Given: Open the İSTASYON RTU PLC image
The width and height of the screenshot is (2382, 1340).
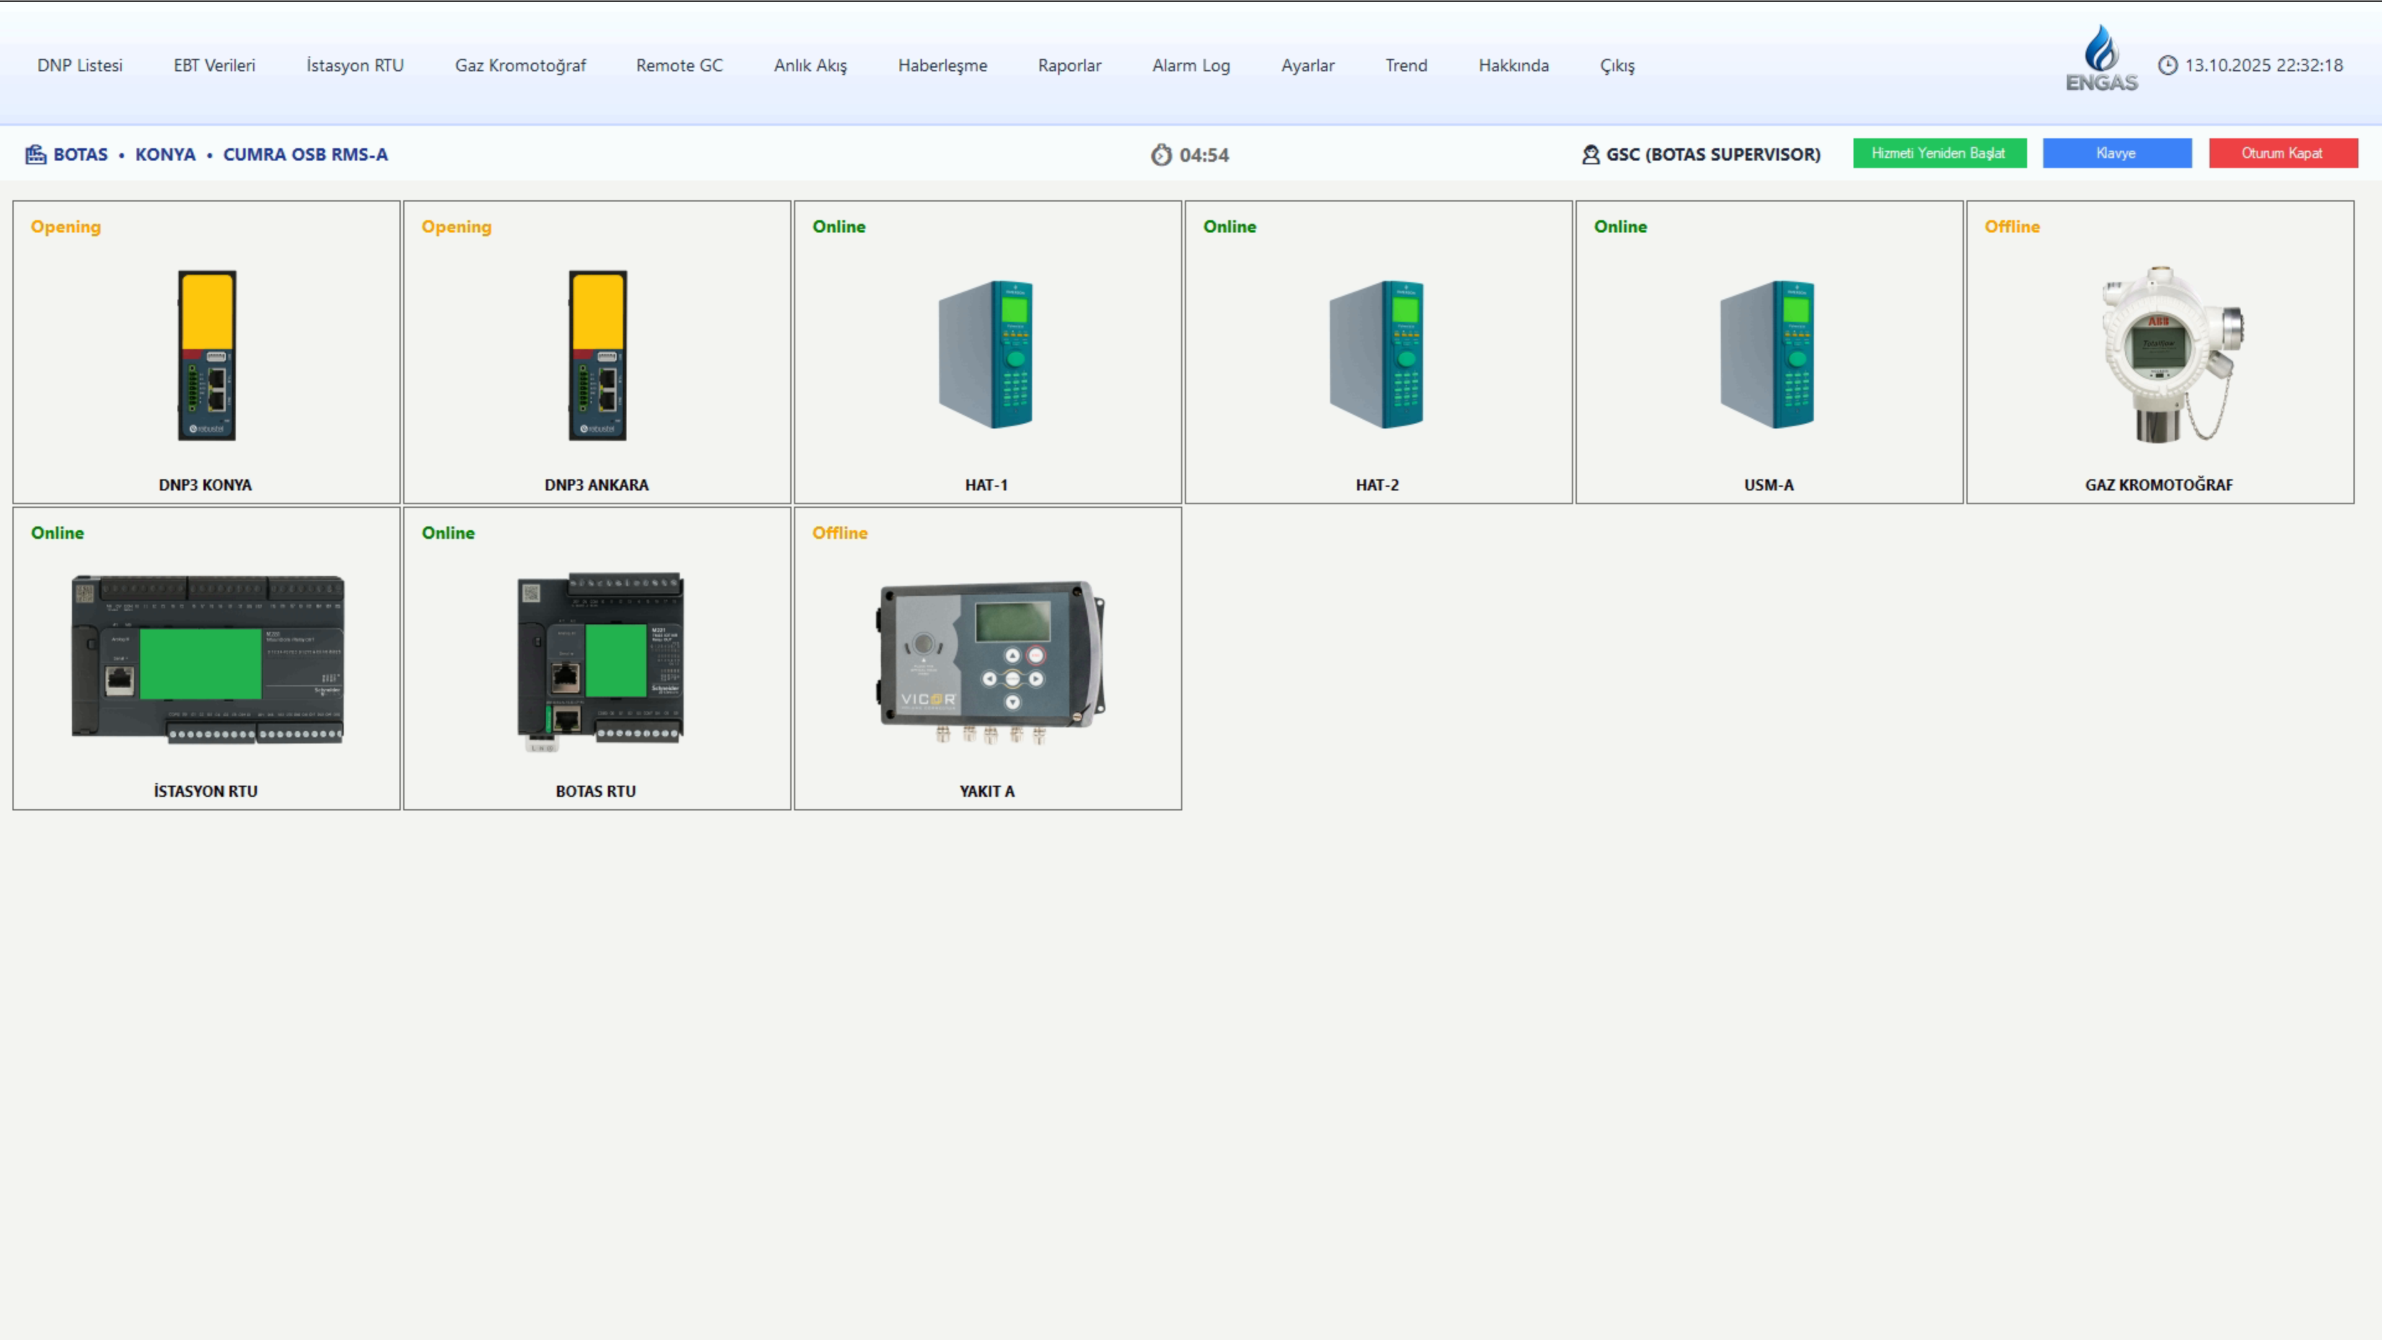Looking at the screenshot, I should [207, 659].
